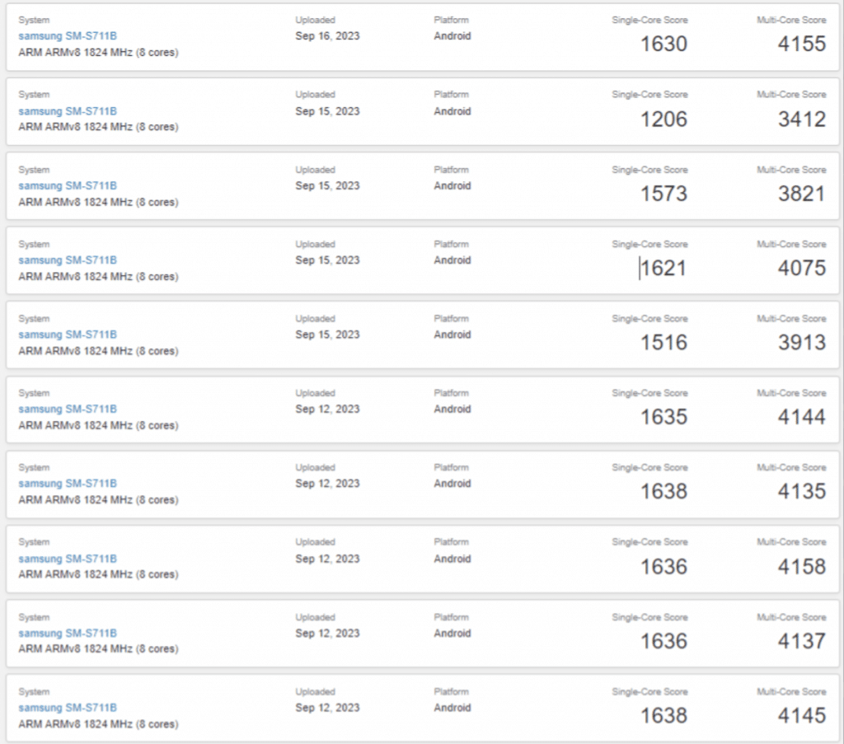Screen dimensions: 844x744
Task: Open samsung SM-S711B link uploaded Sep 16
Action: point(68,36)
